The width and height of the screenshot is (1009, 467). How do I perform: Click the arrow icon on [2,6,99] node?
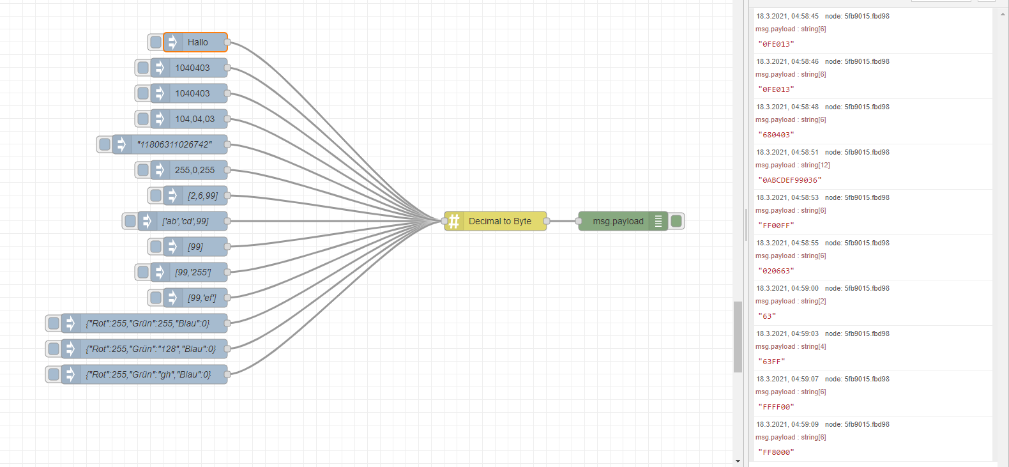click(x=172, y=195)
